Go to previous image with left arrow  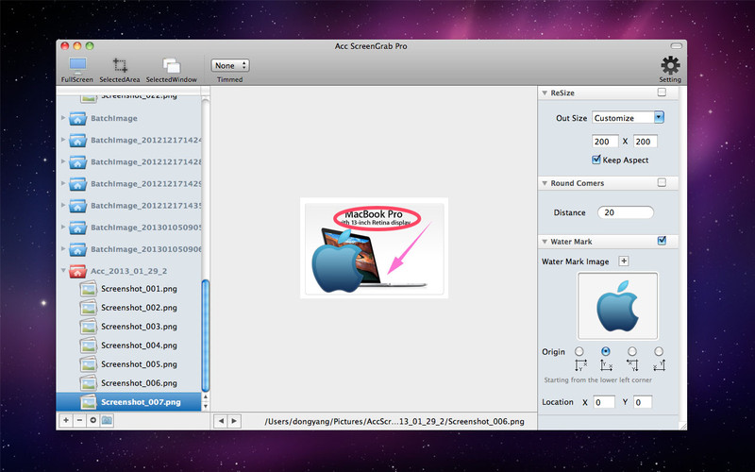tap(221, 421)
